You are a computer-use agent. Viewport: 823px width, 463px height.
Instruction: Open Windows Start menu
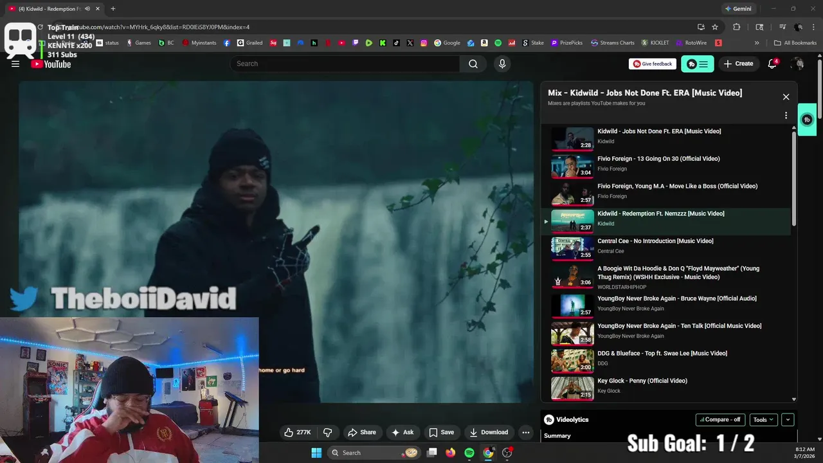pyautogui.click(x=316, y=453)
